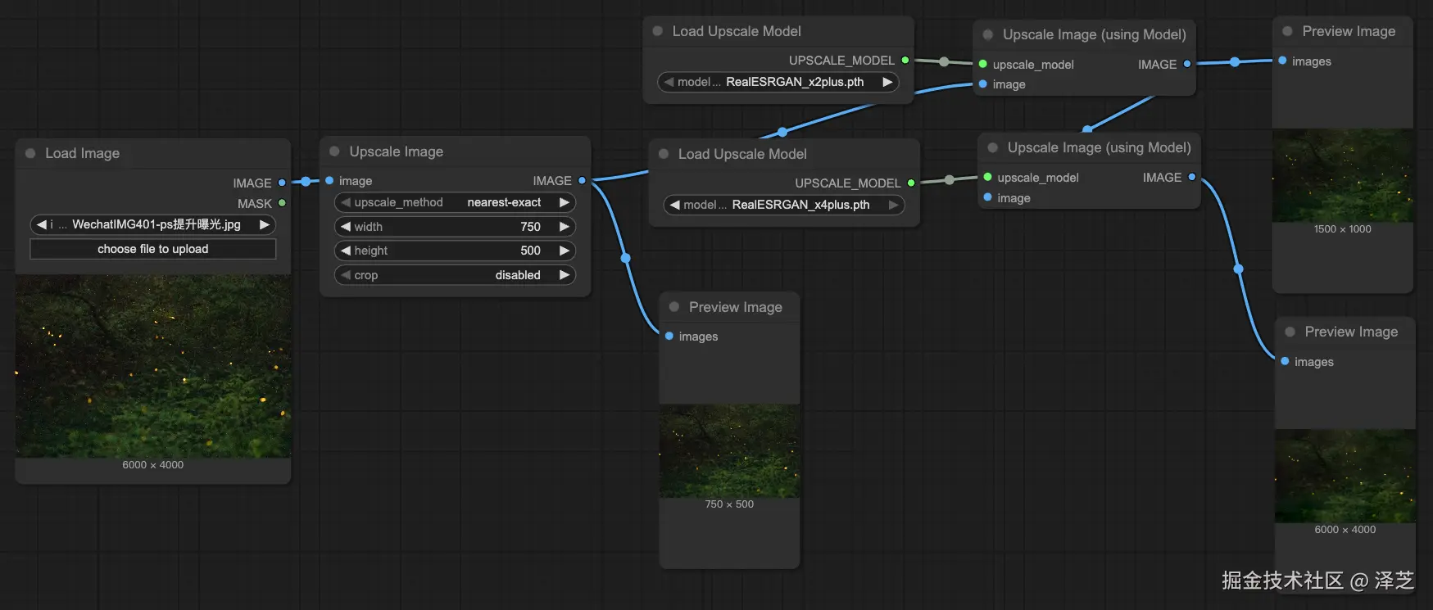
Task: Click the choose file to upload button
Action: click(x=153, y=249)
